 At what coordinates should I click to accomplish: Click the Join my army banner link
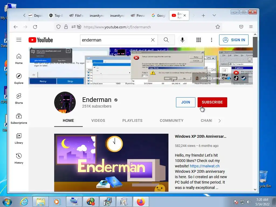click(208, 78)
